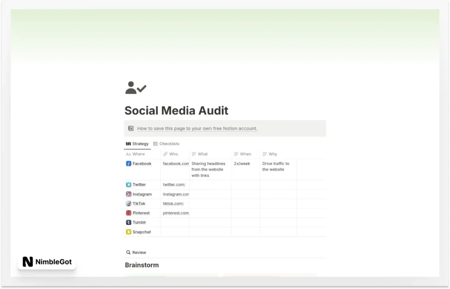Click the Notion icon in the callout box
This screenshot has height=289, width=450.
pyautogui.click(x=131, y=128)
